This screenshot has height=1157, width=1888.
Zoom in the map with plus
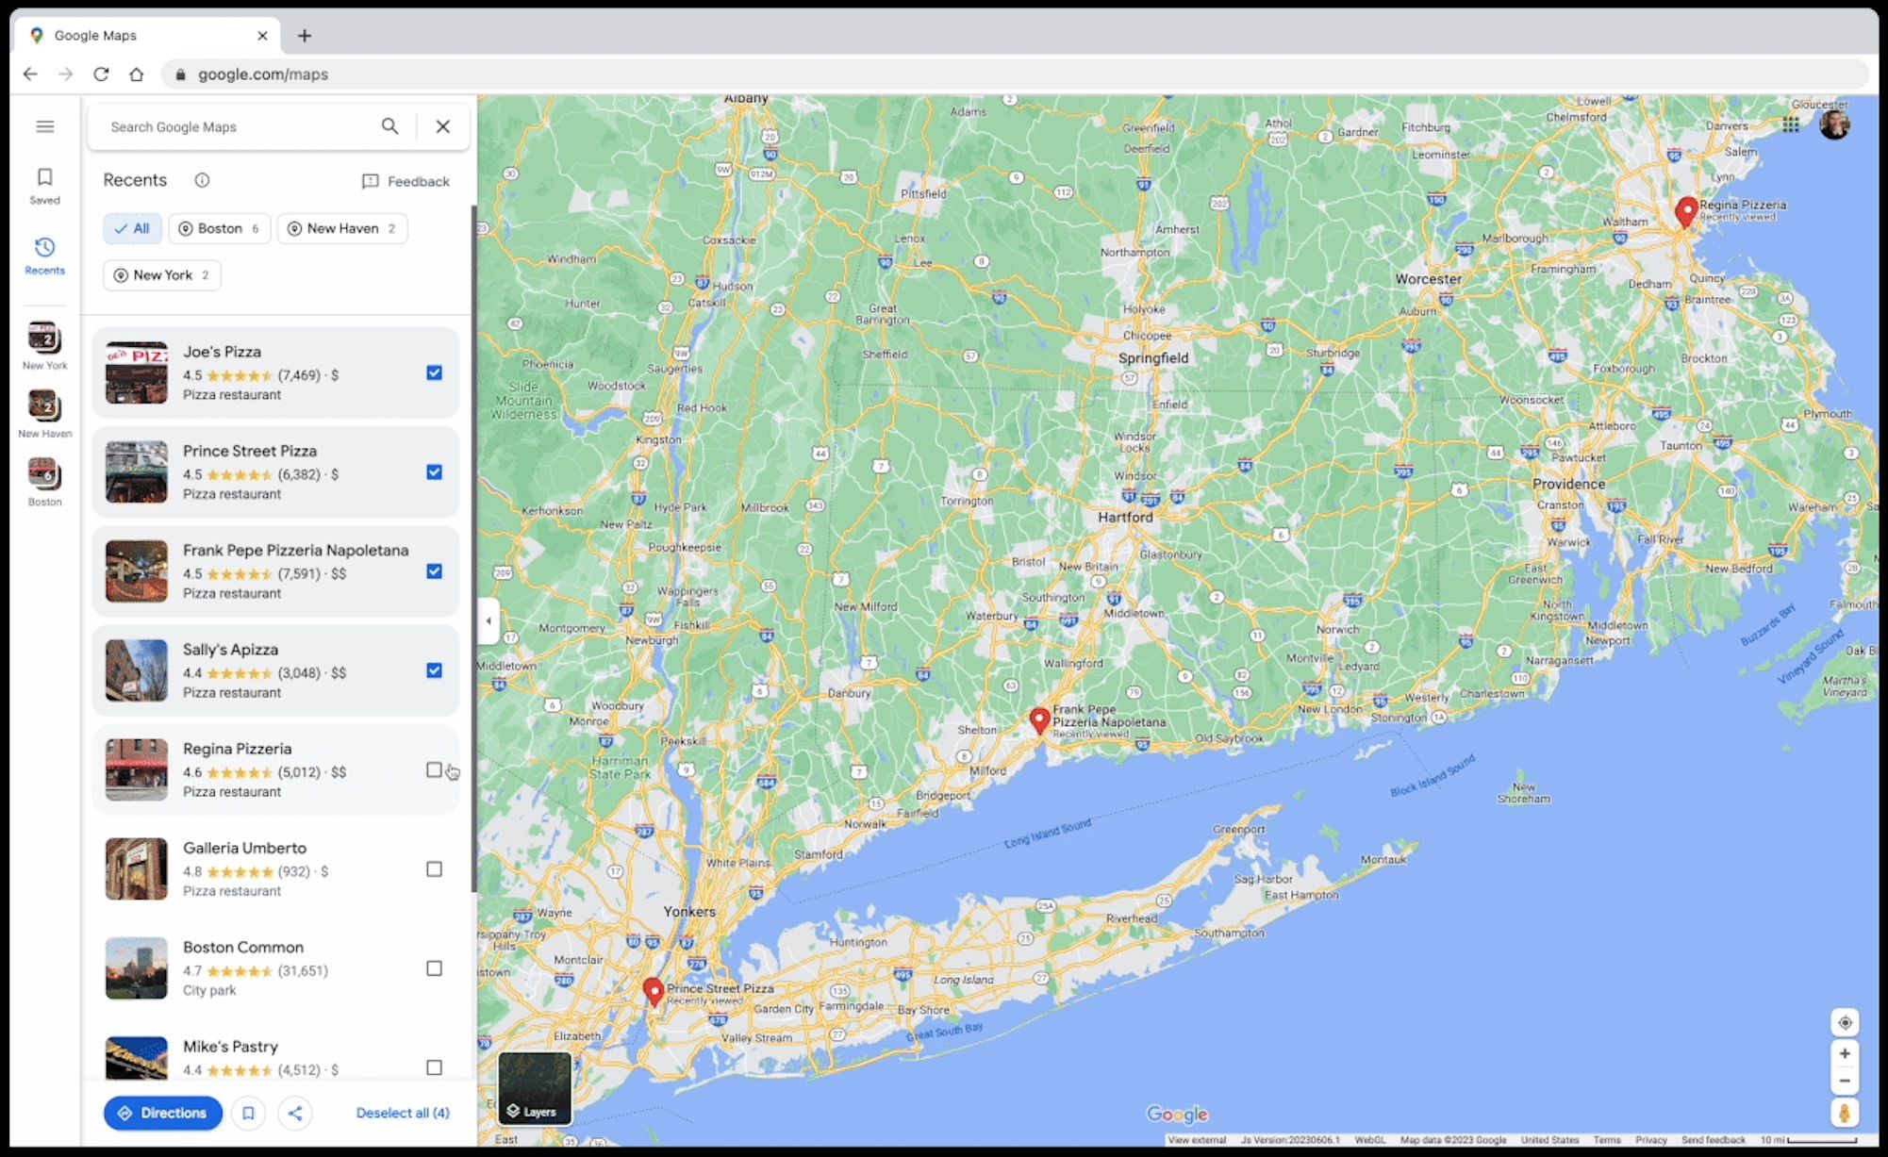click(1845, 1053)
